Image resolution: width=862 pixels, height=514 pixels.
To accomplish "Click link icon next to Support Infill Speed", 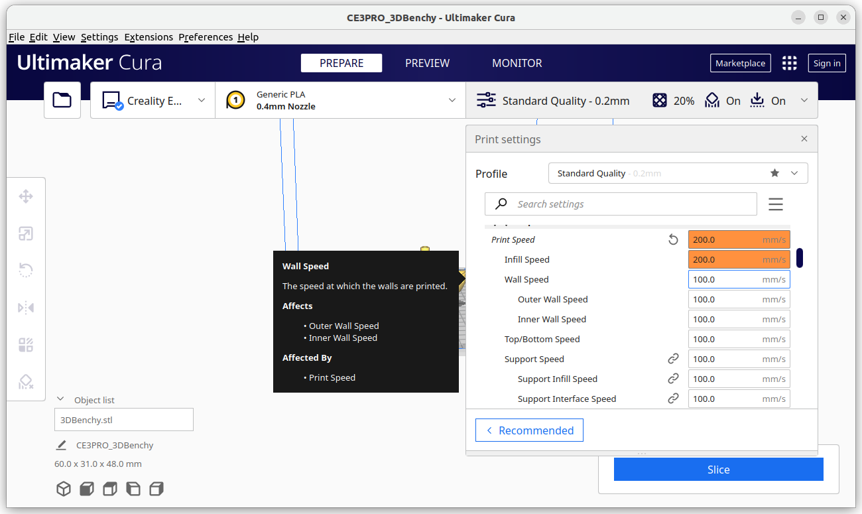I will tap(673, 379).
